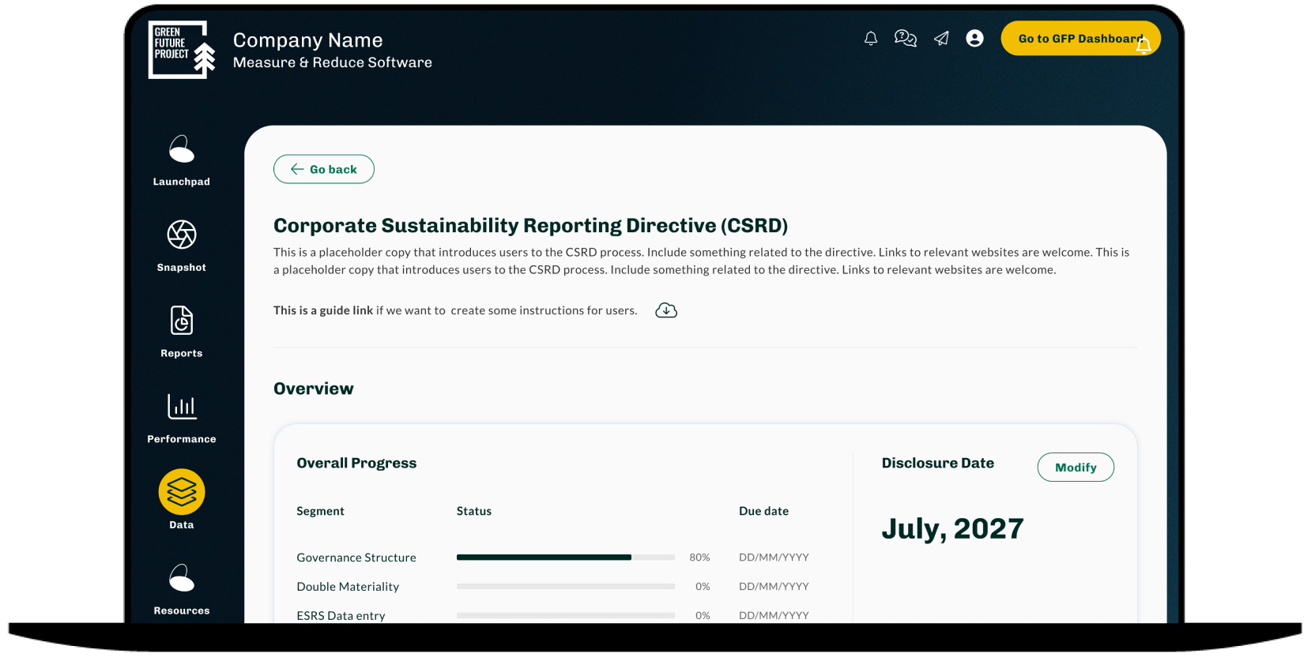Click Modify next to Disclosure Date
The height and width of the screenshot is (661, 1315).
click(x=1076, y=467)
